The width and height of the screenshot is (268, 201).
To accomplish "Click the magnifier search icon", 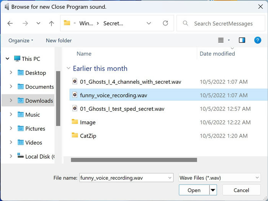I will 185,23.
